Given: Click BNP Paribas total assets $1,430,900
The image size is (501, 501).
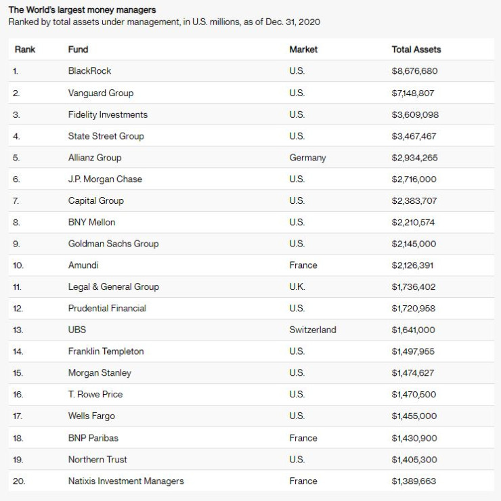Looking at the screenshot, I should (x=414, y=438).
